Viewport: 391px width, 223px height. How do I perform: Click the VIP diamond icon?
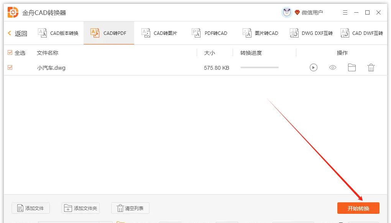pyautogui.click(x=297, y=12)
